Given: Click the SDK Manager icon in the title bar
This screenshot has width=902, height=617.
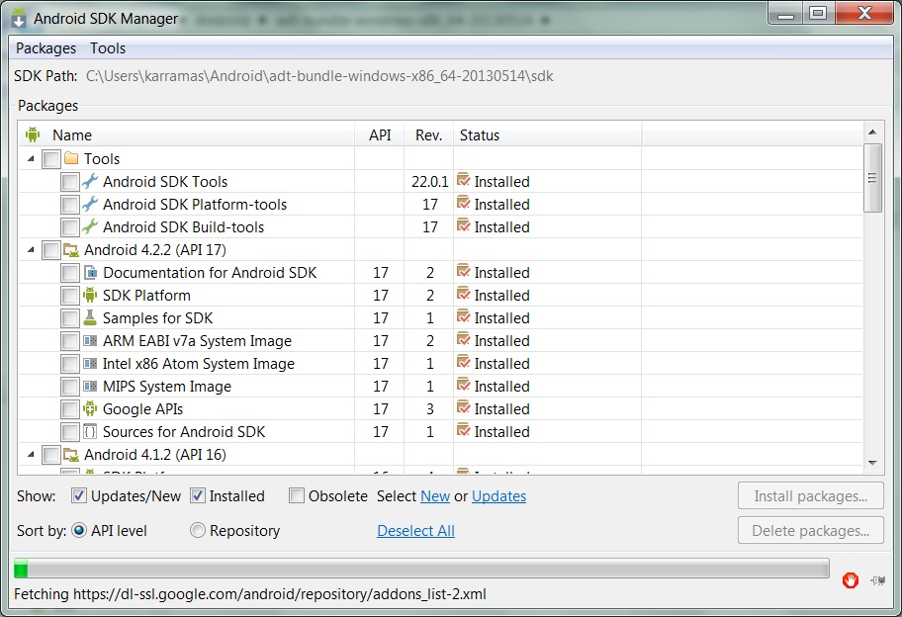Looking at the screenshot, I should (19, 18).
